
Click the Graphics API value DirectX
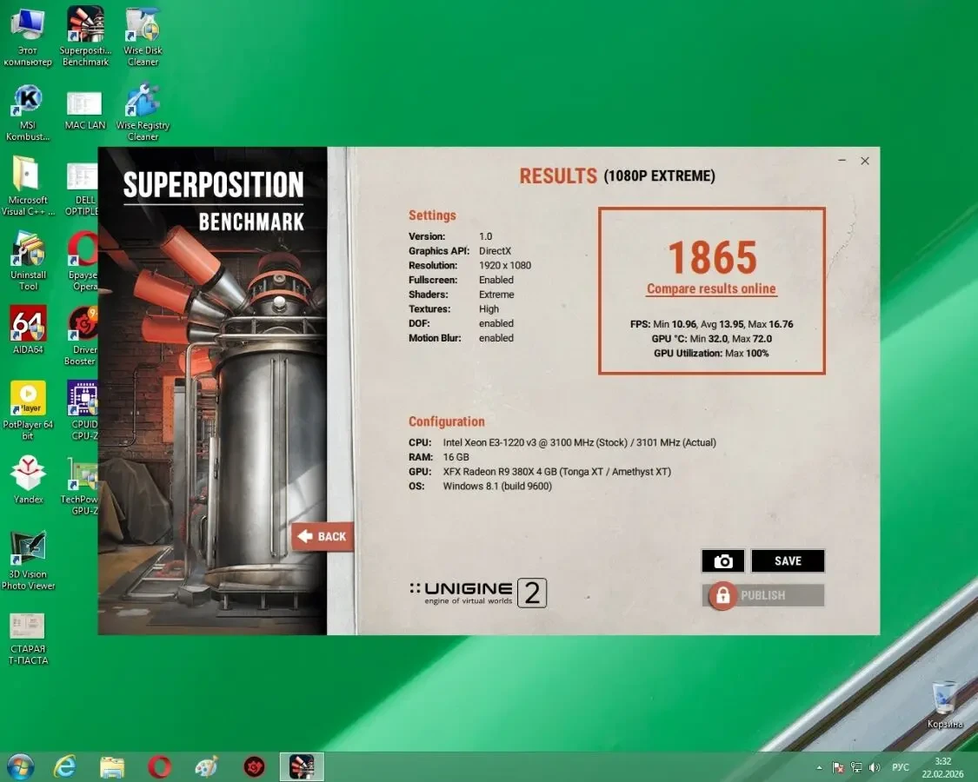(496, 251)
